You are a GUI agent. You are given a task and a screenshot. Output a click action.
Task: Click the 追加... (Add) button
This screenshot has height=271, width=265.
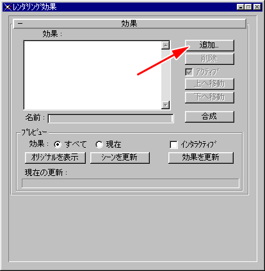(x=209, y=46)
